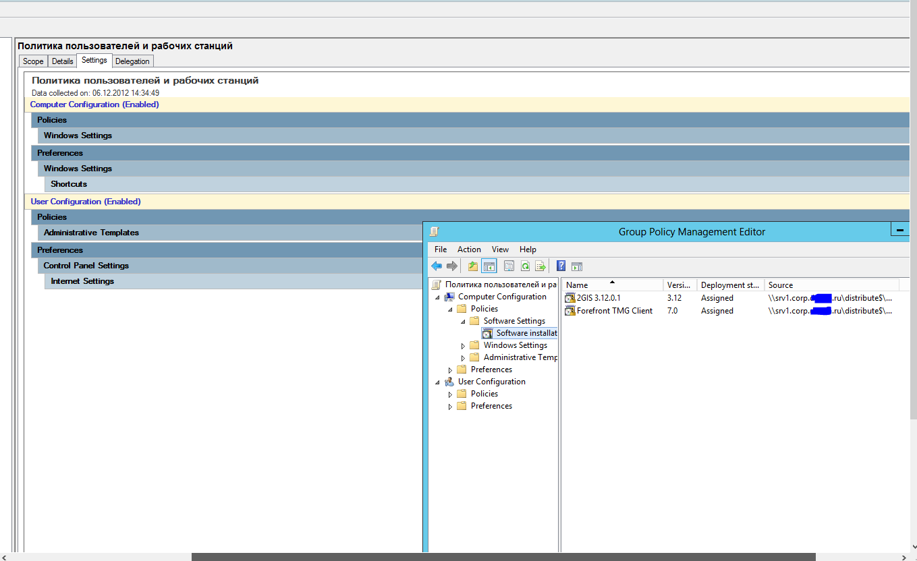Select Software Settings label in the tree
The height and width of the screenshot is (561, 917).
(x=514, y=321)
